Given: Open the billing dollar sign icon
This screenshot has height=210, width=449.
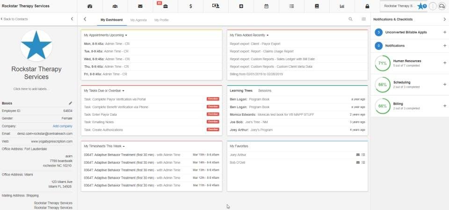Looking at the screenshot, I should coord(191,6).
